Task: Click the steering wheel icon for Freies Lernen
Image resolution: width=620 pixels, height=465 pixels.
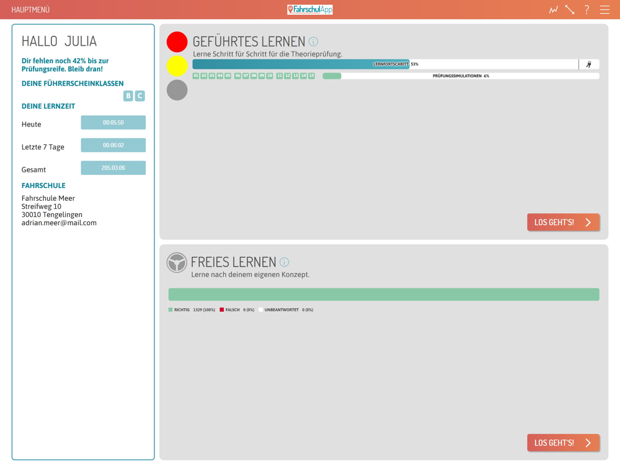Action: 177,262
